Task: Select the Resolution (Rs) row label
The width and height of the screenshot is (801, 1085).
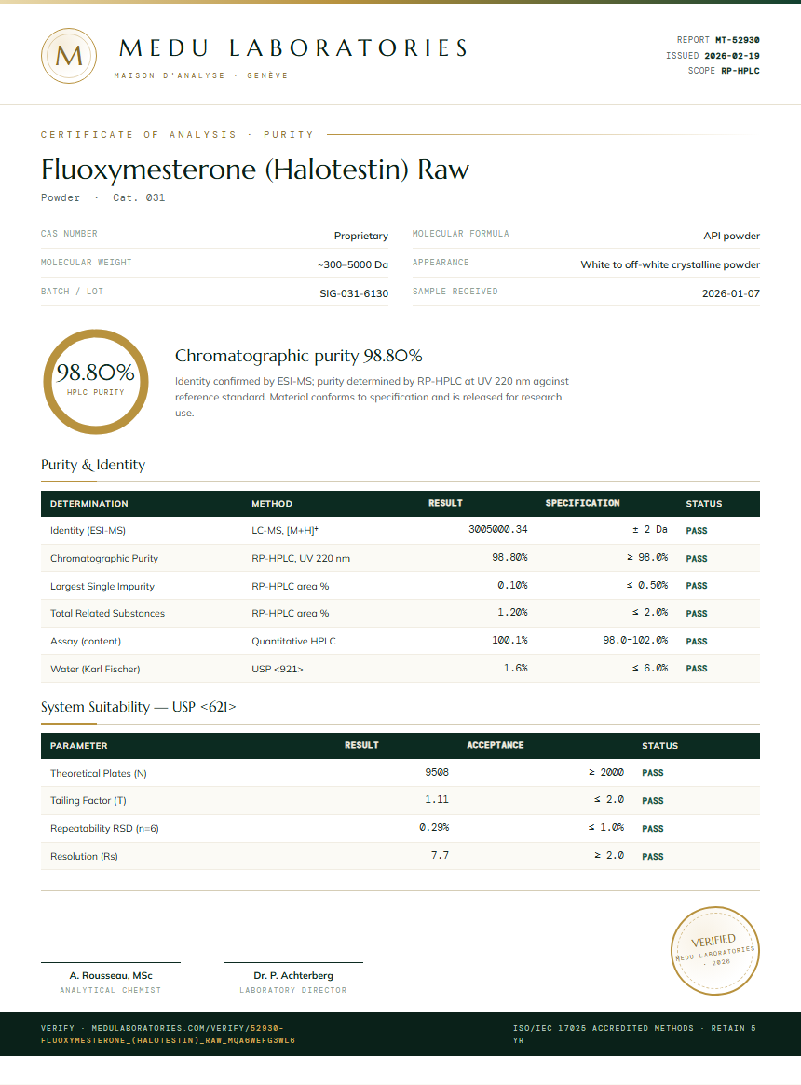Action: click(x=84, y=857)
